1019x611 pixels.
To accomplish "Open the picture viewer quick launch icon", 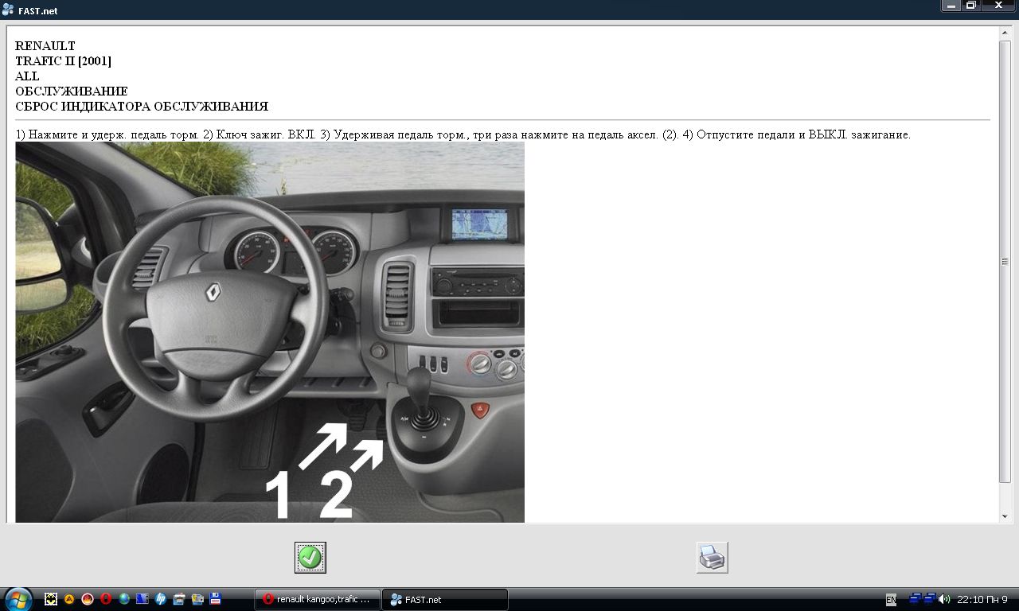I will point(197,599).
